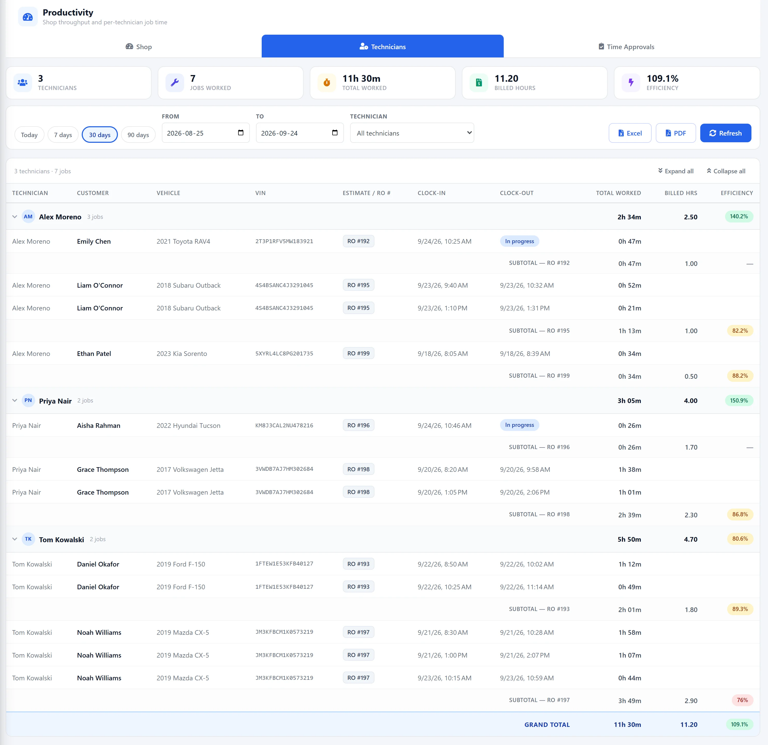Click the VIN column header
This screenshot has width=768, height=745.
click(x=261, y=193)
